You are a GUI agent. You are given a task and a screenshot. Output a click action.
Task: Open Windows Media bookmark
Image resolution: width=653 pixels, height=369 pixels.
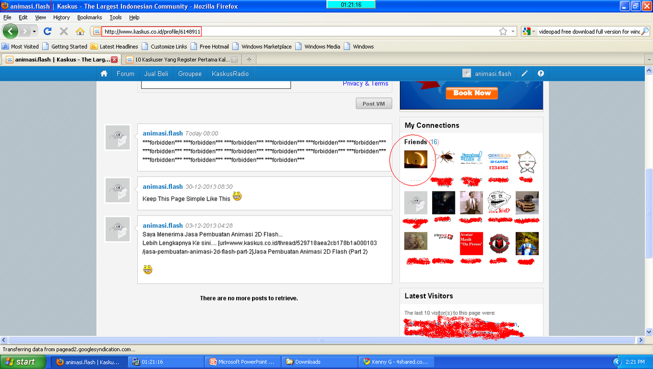[x=317, y=46]
